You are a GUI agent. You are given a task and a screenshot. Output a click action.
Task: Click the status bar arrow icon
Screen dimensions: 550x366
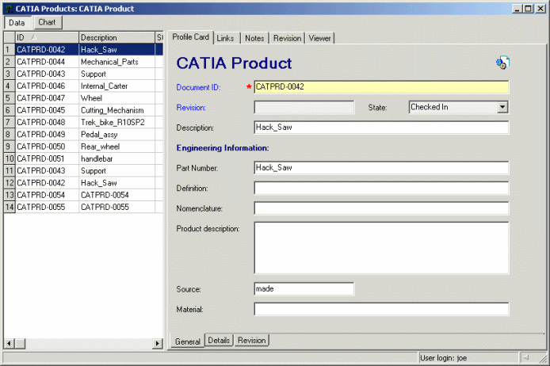pyautogui.click(x=525, y=358)
